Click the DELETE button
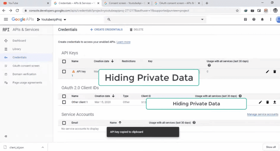 136,29
